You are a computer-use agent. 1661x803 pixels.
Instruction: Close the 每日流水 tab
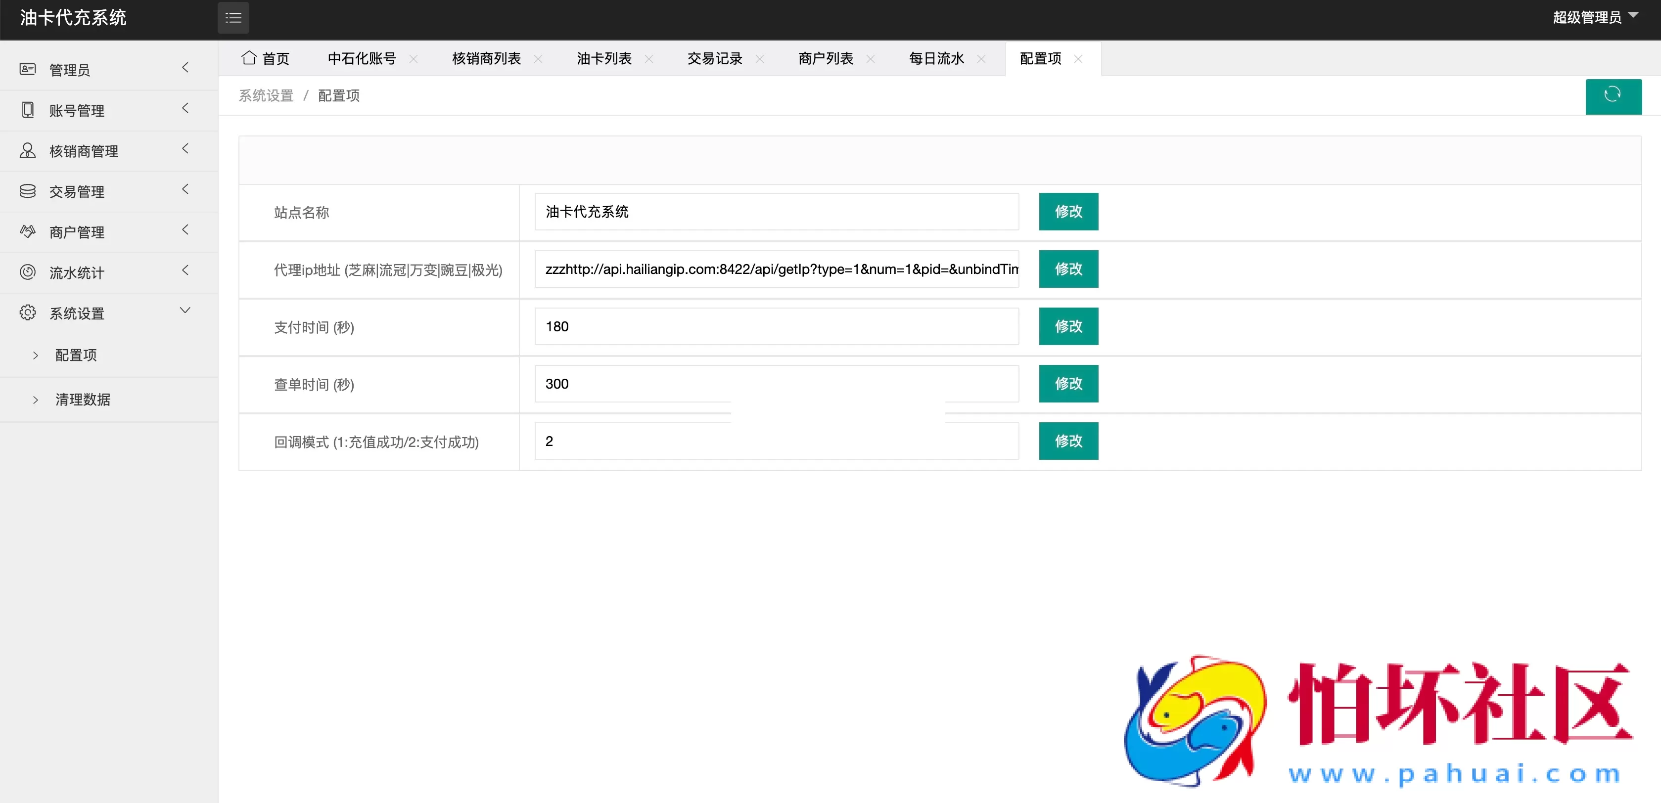click(983, 59)
